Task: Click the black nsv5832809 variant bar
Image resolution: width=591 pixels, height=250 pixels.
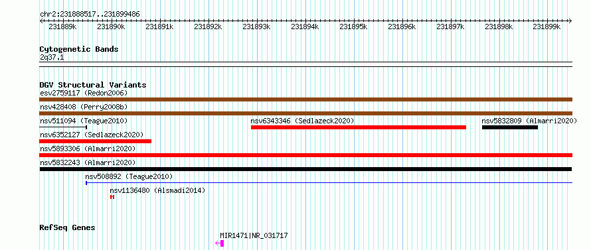Action: pyautogui.click(x=510, y=127)
